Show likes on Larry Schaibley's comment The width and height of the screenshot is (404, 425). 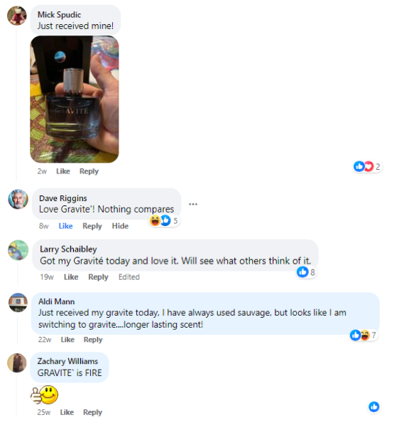tap(306, 272)
